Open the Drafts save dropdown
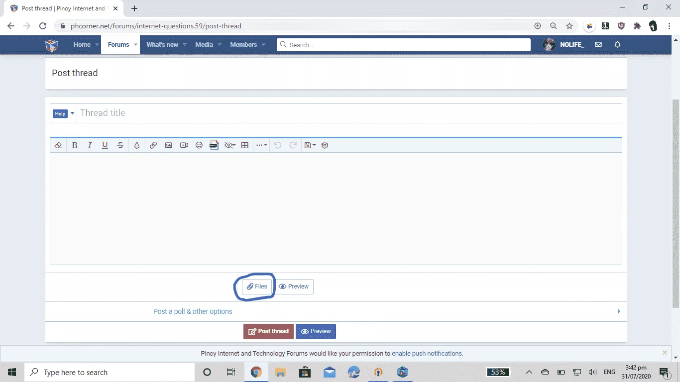Viewport: 680px width, 382px height. point(310,145)
